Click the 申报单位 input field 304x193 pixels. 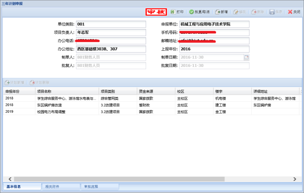click(x=214, y=24)
